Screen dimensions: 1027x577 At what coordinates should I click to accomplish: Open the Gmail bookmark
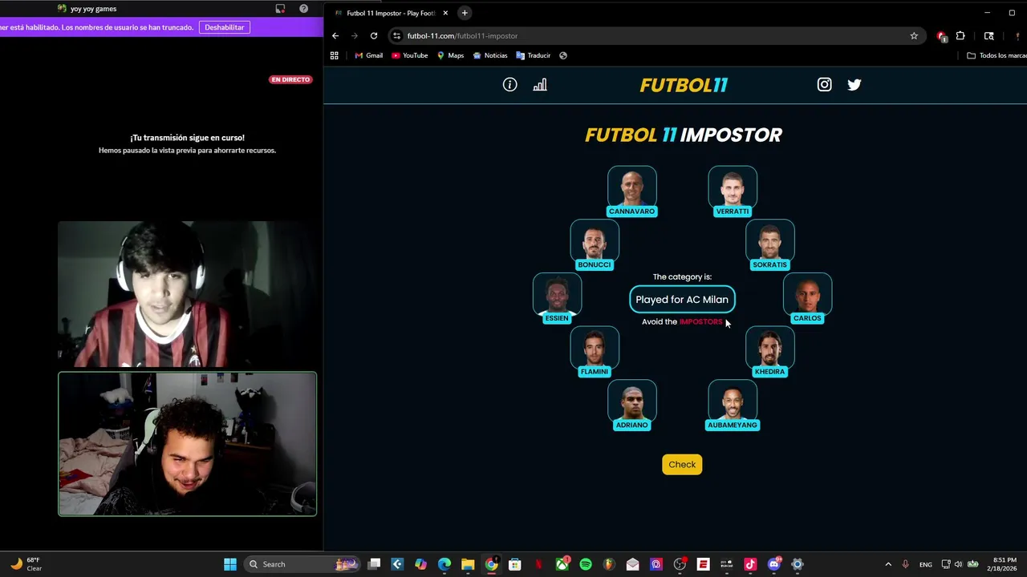tap(368, 55)
